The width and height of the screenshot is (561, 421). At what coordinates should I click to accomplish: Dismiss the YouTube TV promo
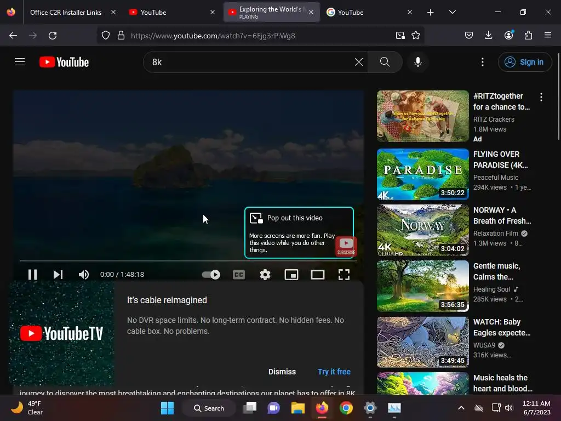[282, 372]
